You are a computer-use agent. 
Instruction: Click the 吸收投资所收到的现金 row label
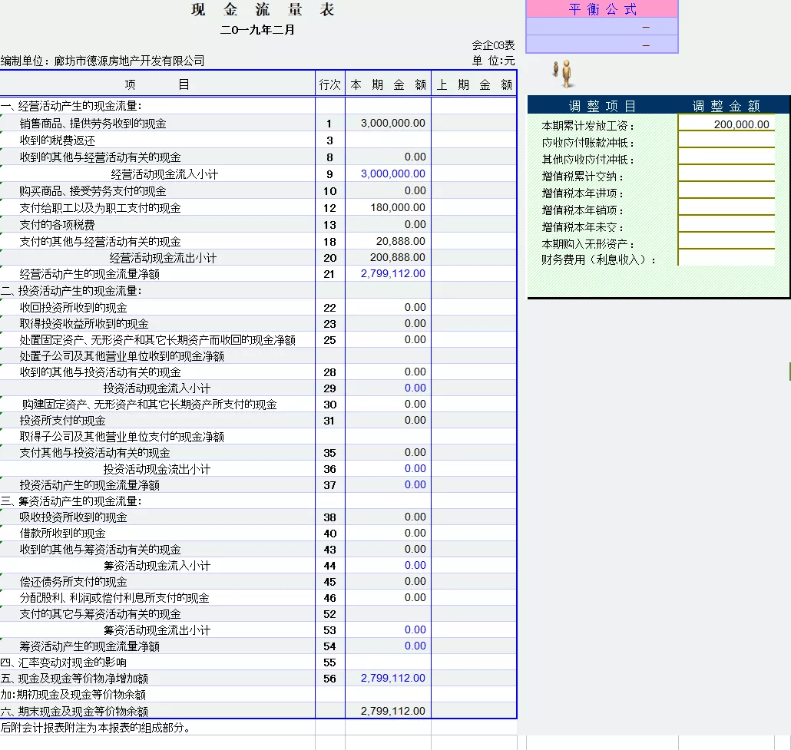tap(73, 517)
